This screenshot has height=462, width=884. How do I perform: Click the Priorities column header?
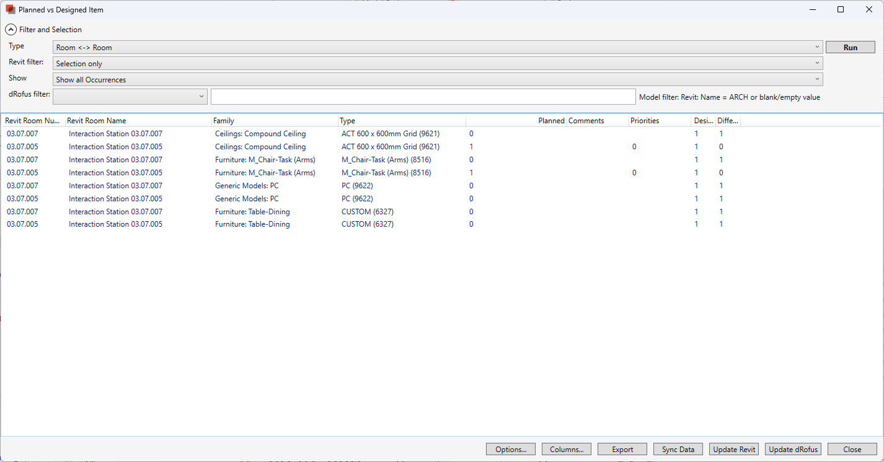658,121
